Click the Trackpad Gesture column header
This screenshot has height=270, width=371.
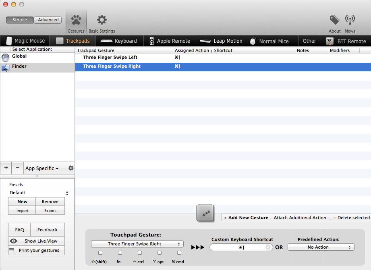point(124,50)
